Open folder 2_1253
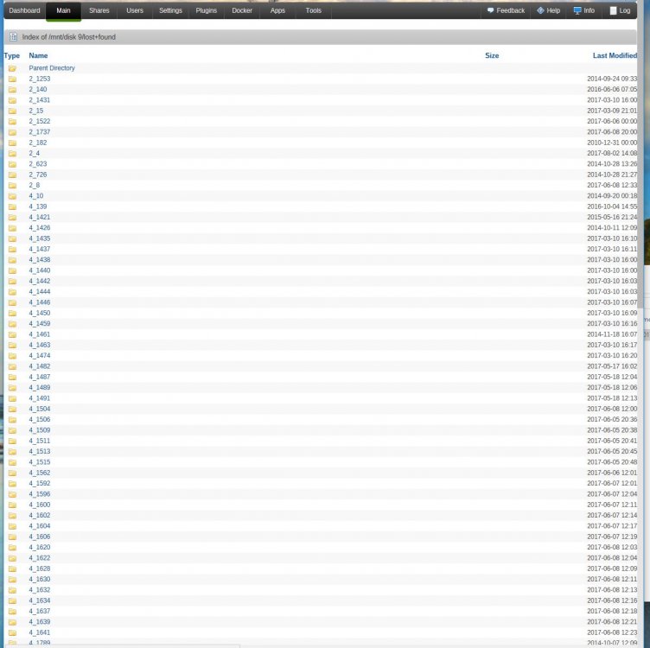 point(40,79)
